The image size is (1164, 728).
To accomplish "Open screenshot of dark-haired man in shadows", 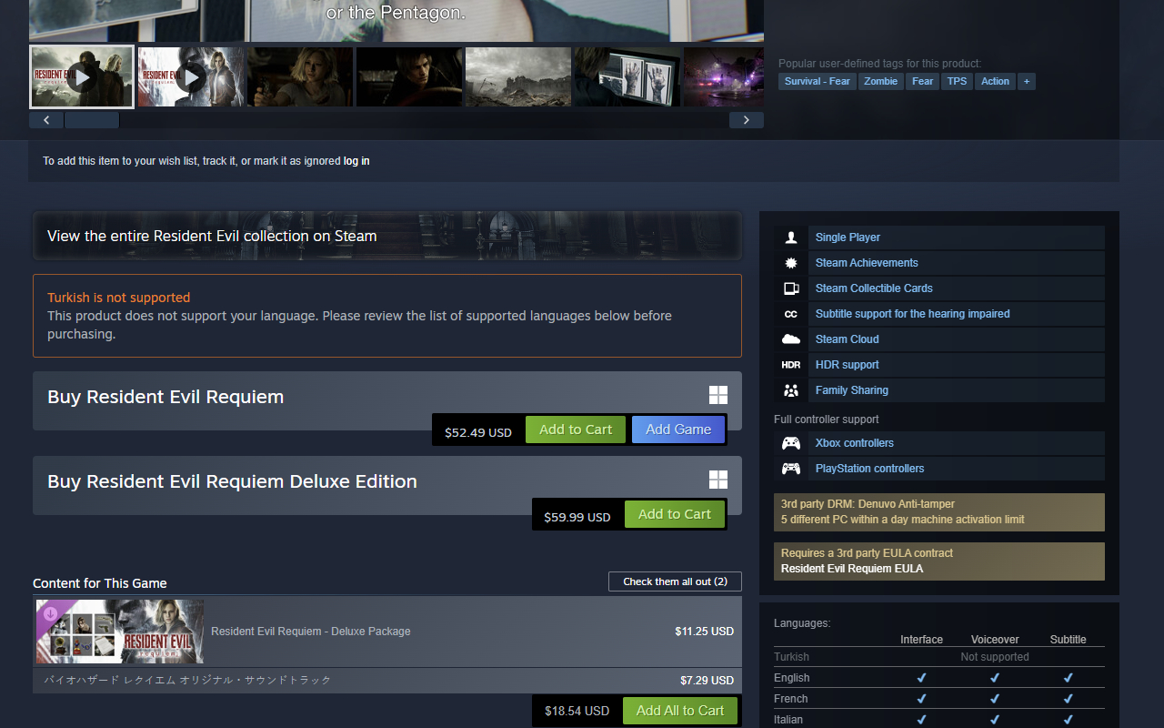I will coord(409,77).
